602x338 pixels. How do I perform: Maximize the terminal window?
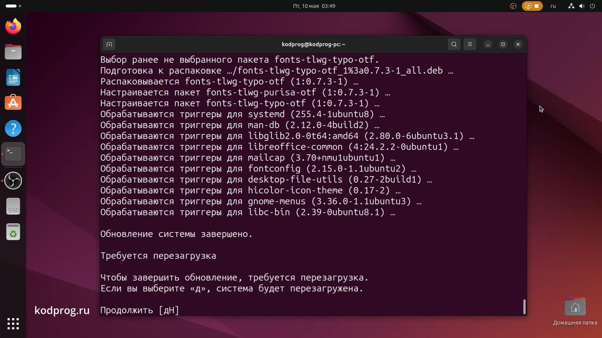(x=503, y=44)
